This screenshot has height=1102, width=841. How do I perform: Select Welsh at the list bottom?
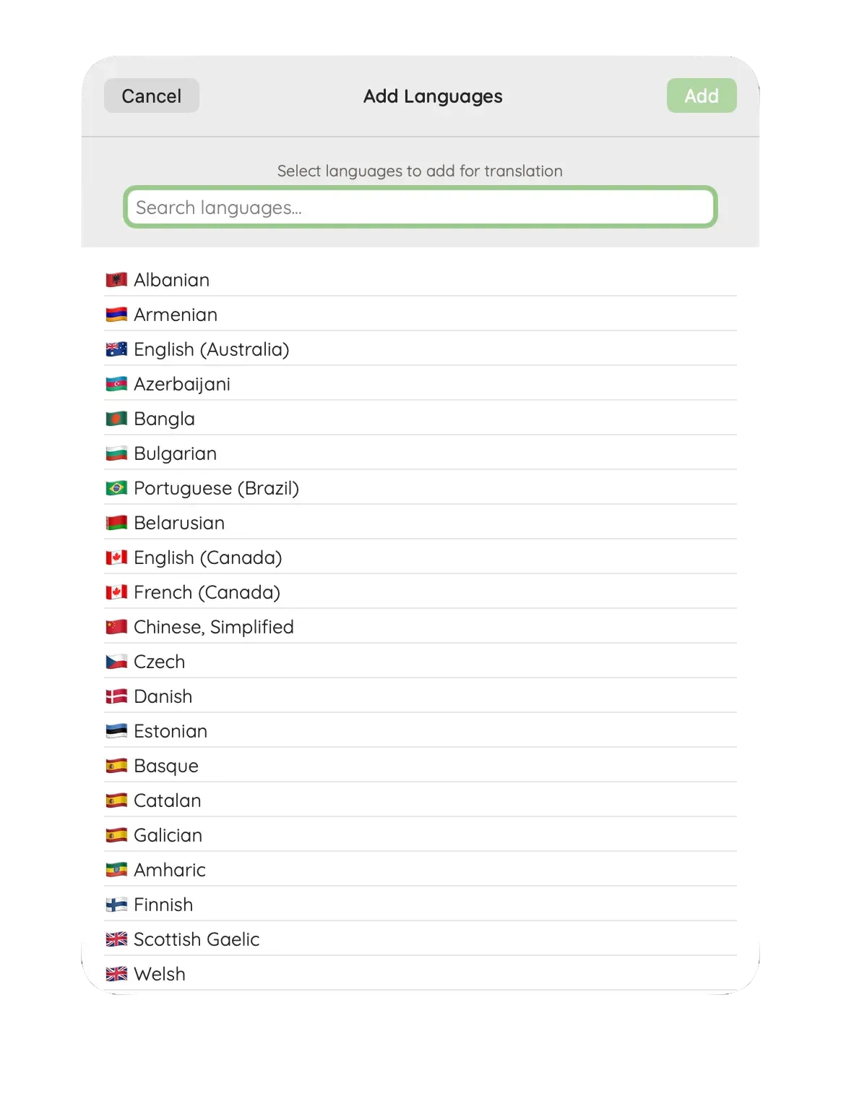420,974
